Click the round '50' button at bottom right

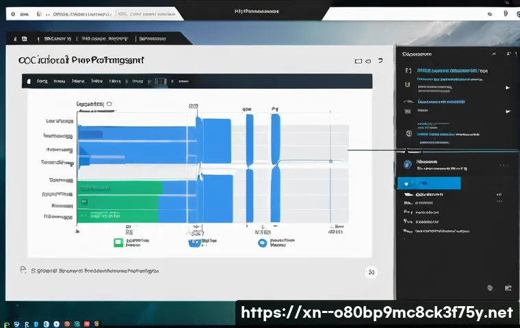(x=372, y=272)
